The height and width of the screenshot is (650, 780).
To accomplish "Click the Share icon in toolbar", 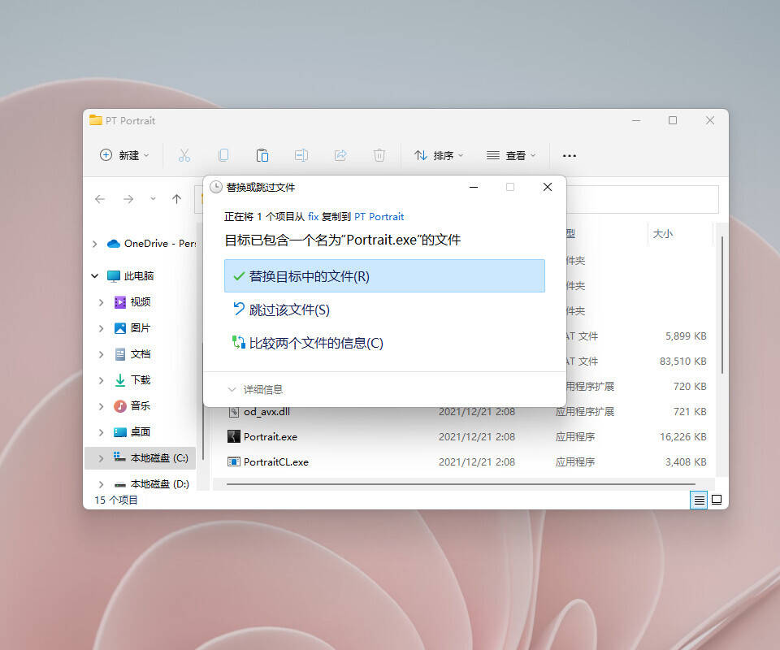I will [340, 155].
